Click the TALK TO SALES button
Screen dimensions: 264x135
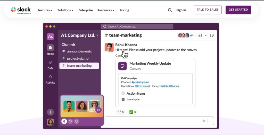(x=208, y=10)
